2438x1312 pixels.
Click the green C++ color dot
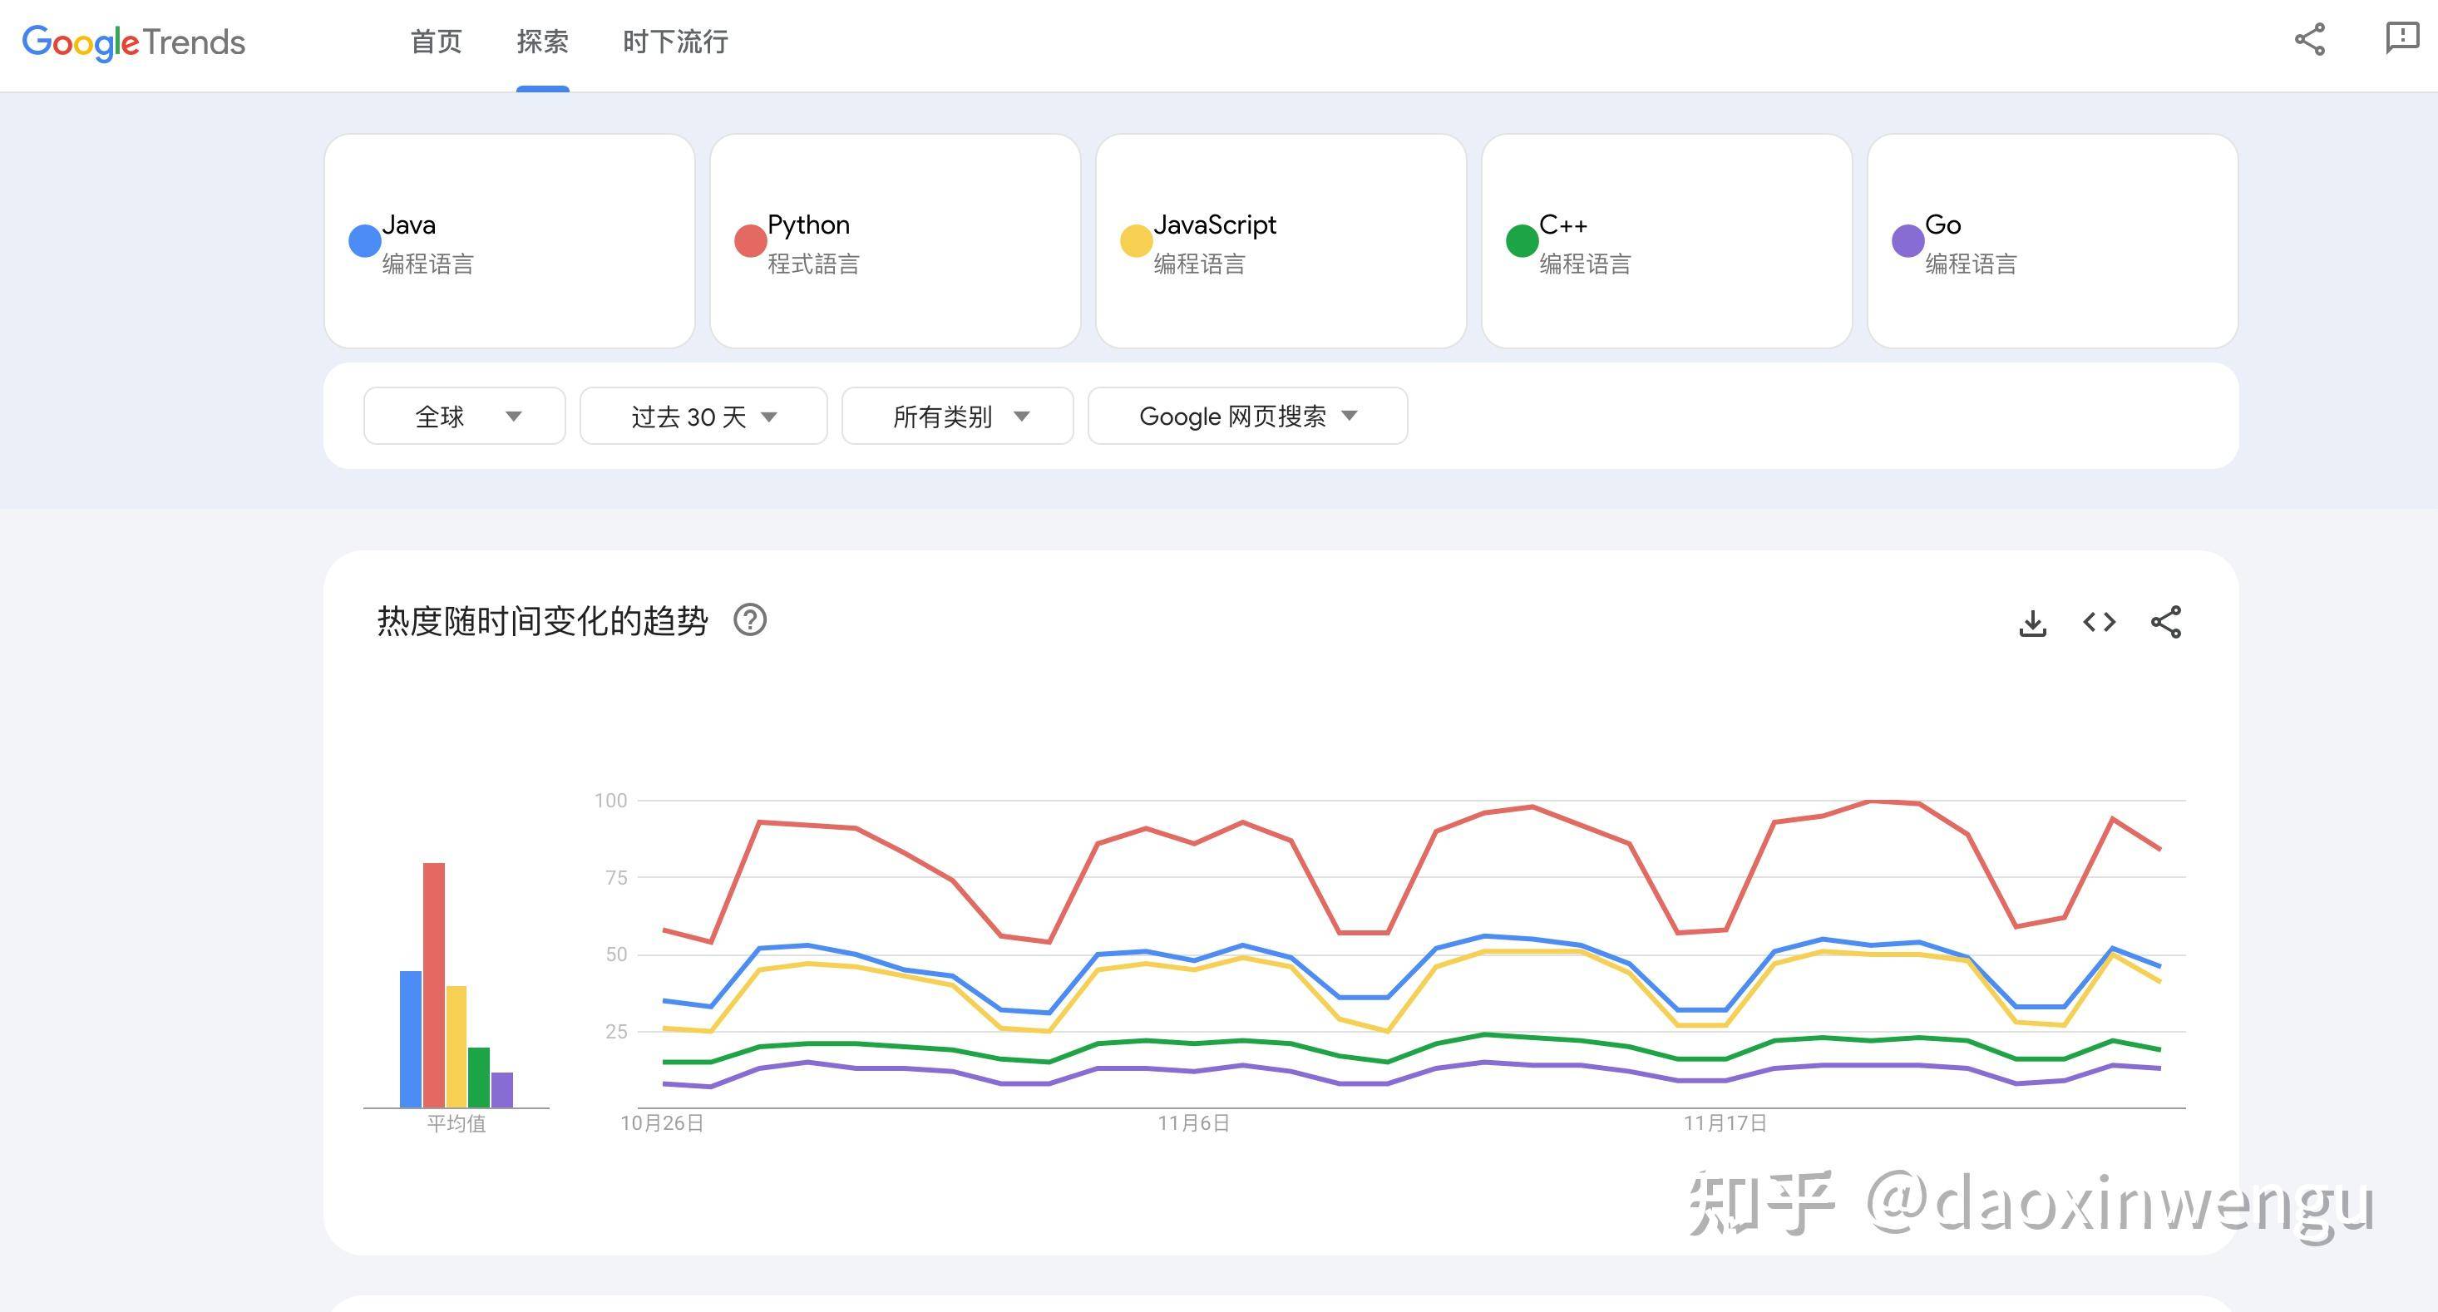click(1522, 240)
